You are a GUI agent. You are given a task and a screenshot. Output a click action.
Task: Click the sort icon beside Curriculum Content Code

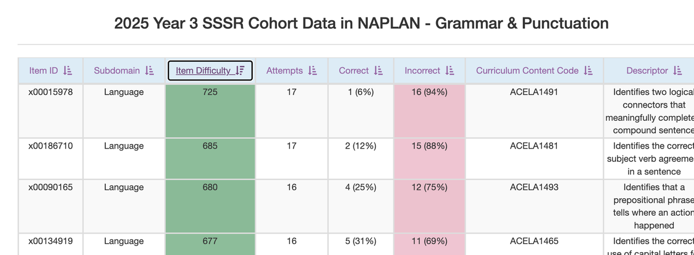[x=588, y=71]
